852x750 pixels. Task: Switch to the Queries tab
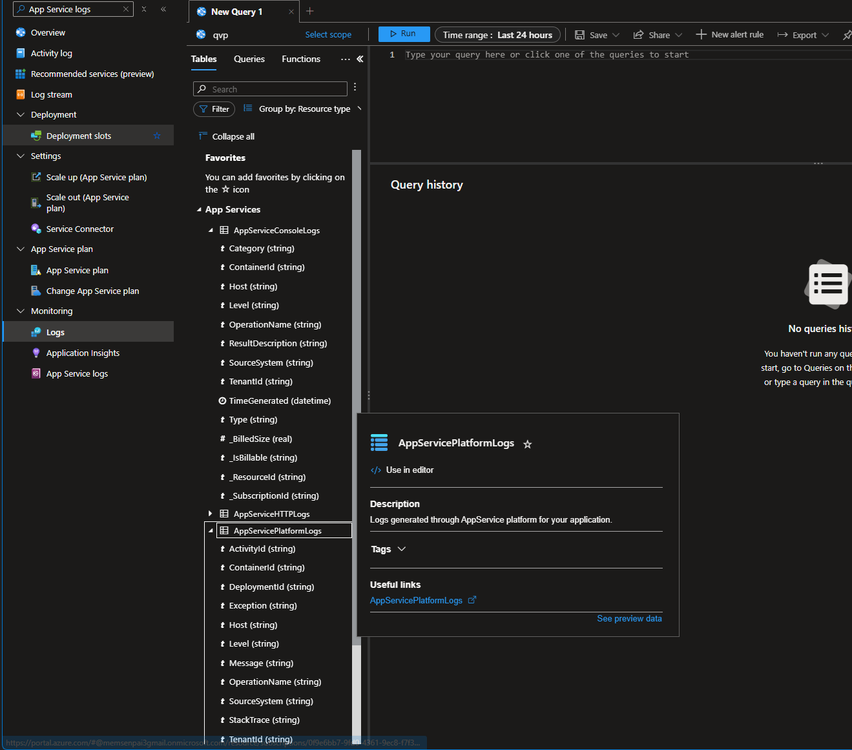pyautogui.click(x=249, y=59)
